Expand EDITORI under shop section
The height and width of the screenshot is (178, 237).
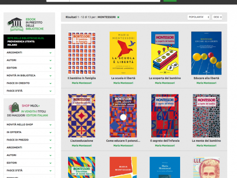(x=29, y=163)
